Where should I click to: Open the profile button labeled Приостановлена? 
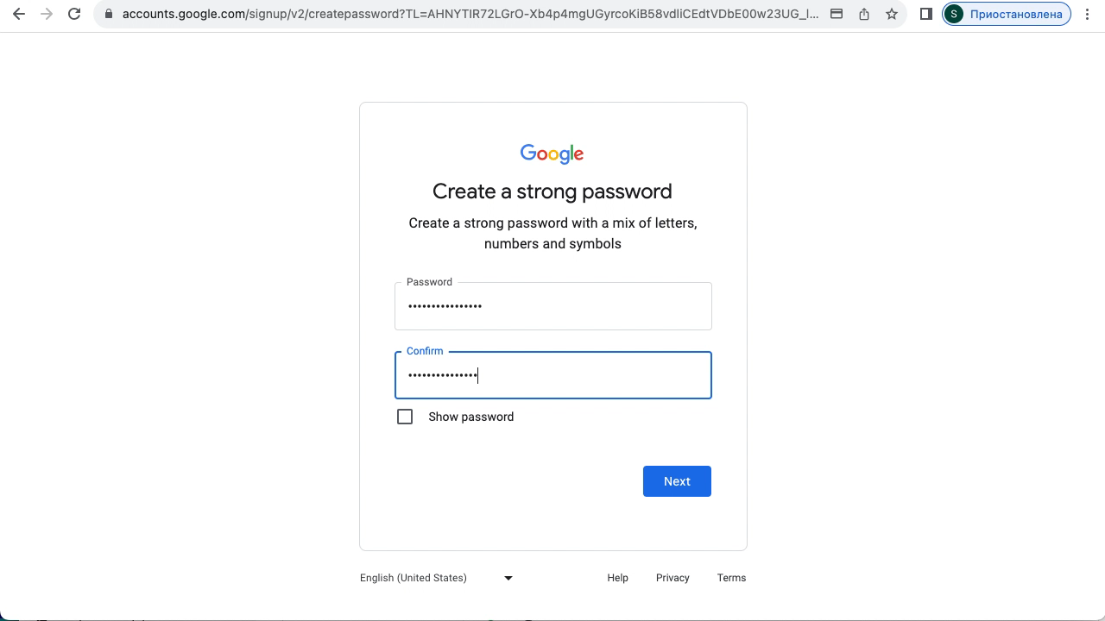[1007, 14]
